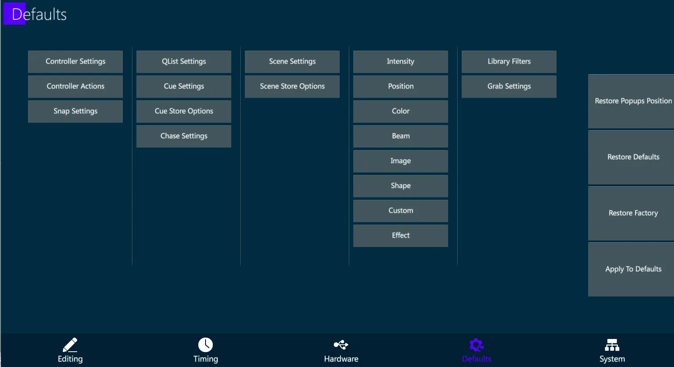Click Restore Popups Position

(x=631, y=101)
